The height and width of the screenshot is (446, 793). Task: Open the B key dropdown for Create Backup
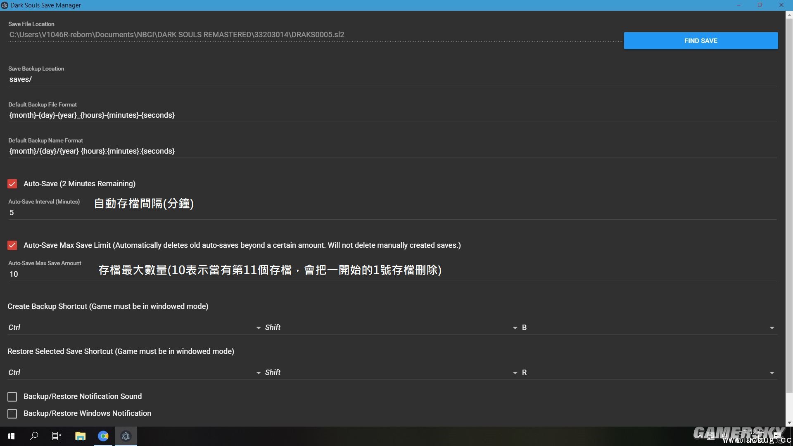(649, 327)
